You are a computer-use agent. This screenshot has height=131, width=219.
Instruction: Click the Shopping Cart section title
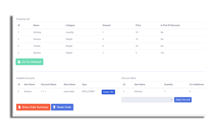pyautogui.click(x=23, y=19)
